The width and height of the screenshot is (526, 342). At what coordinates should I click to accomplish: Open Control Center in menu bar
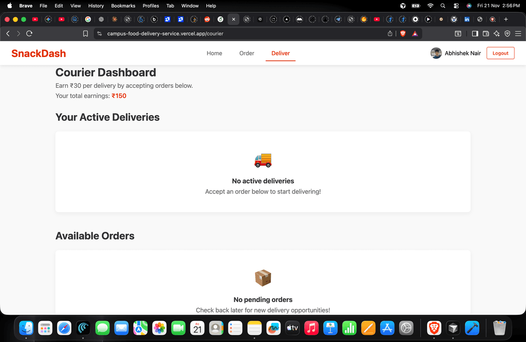(x=456, y=6)
